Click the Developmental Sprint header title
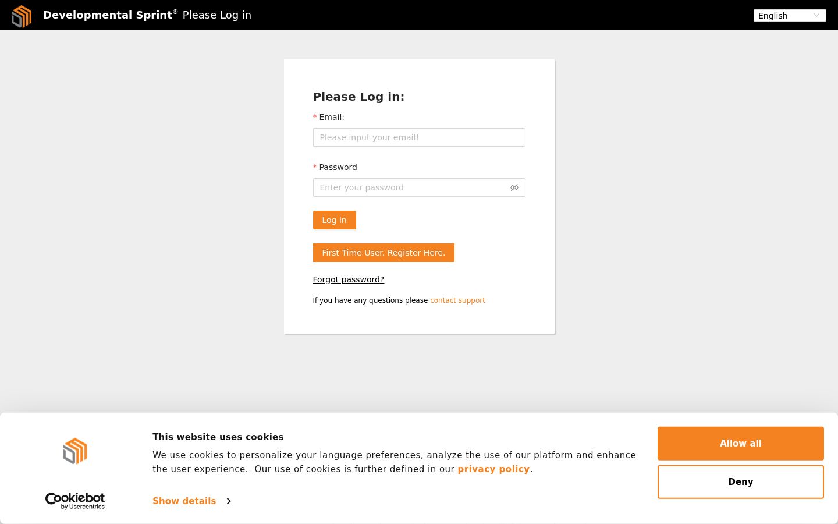 coord(111,15)
